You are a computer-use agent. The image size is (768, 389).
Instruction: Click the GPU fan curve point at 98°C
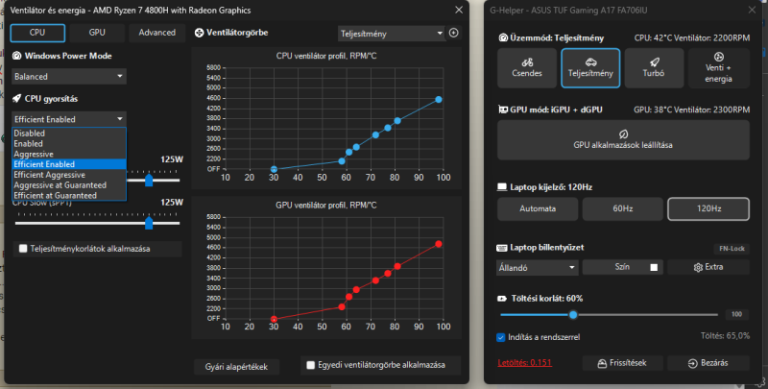[439, 244]
